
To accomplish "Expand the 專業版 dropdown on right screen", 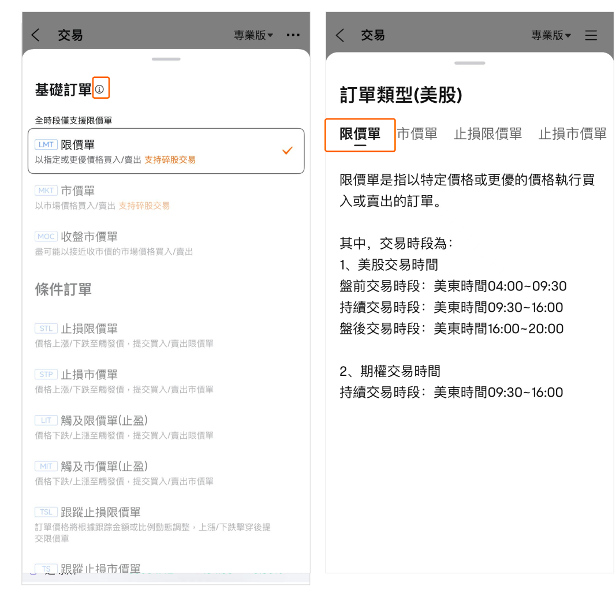I will [551, 35].
